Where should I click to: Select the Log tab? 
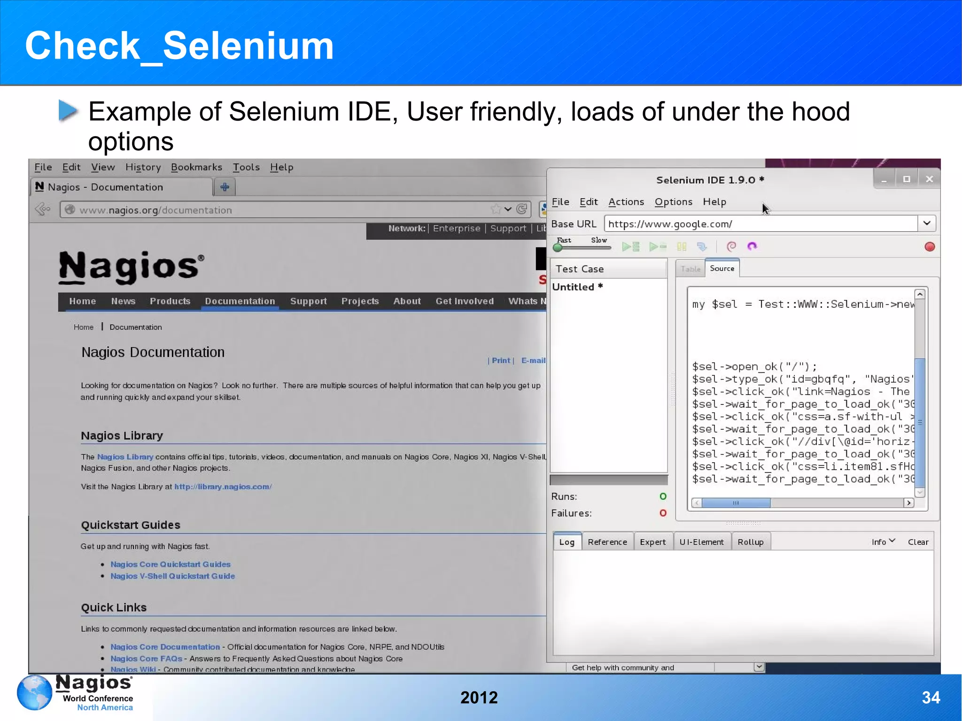(567, 542)
